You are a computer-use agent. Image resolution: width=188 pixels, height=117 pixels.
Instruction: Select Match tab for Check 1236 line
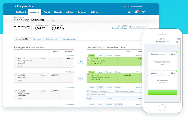92,72
